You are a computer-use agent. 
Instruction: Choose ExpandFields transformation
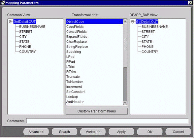(95, 37)
